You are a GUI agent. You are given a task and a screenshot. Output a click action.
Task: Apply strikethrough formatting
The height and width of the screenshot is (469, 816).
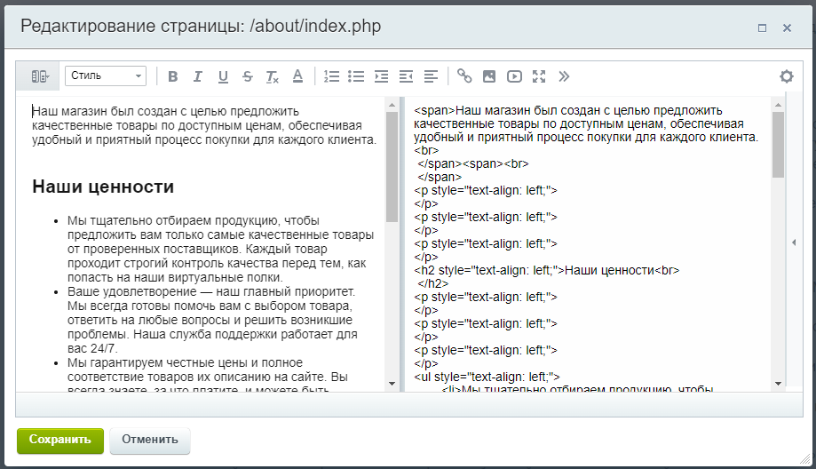coord(248,76)
